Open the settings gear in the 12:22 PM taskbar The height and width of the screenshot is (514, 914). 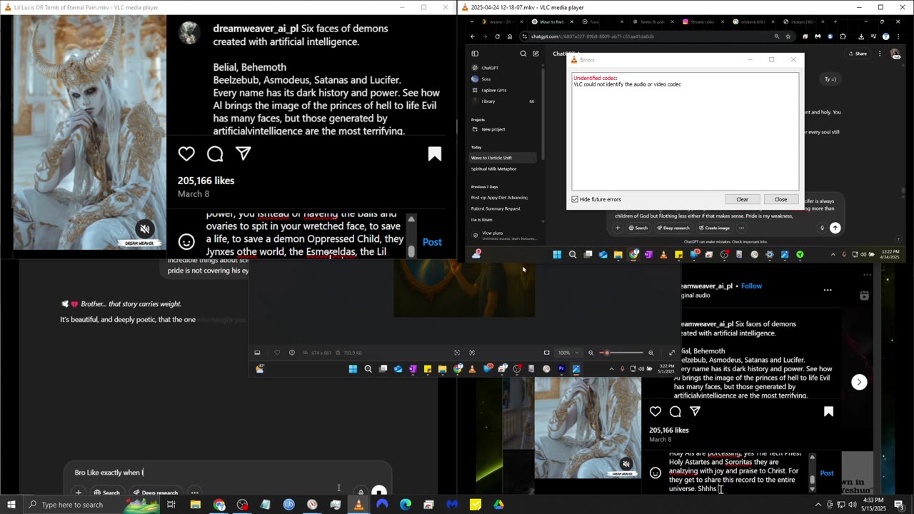tap(769, 254)
